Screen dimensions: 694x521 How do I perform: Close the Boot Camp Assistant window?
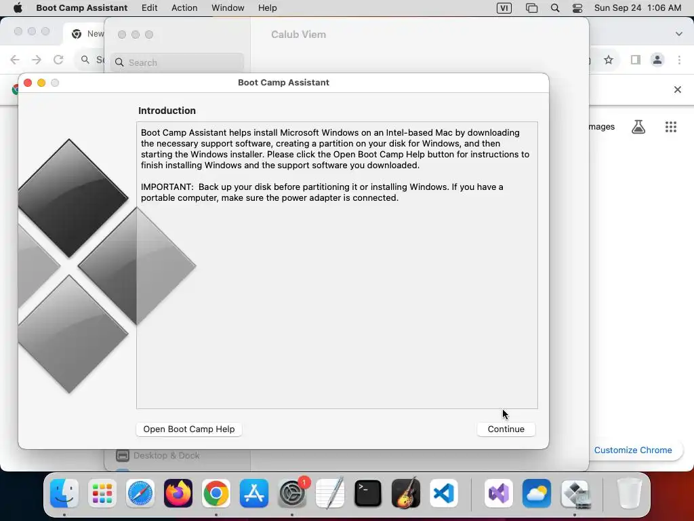click(x=28, y=83)
